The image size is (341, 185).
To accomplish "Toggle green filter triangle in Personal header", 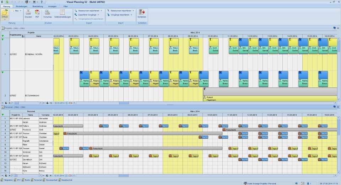I will point(3,115).
